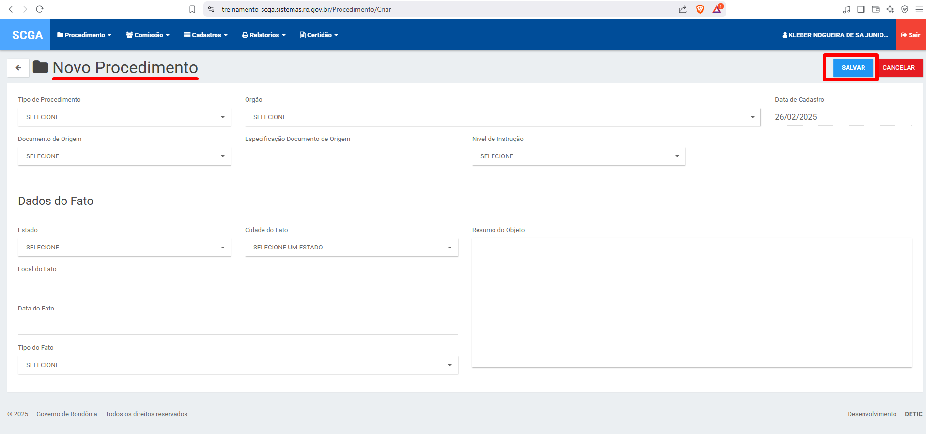Expand the Estado dropdown
This screenshot has width=926, height=434.
[x=124, y=248]
